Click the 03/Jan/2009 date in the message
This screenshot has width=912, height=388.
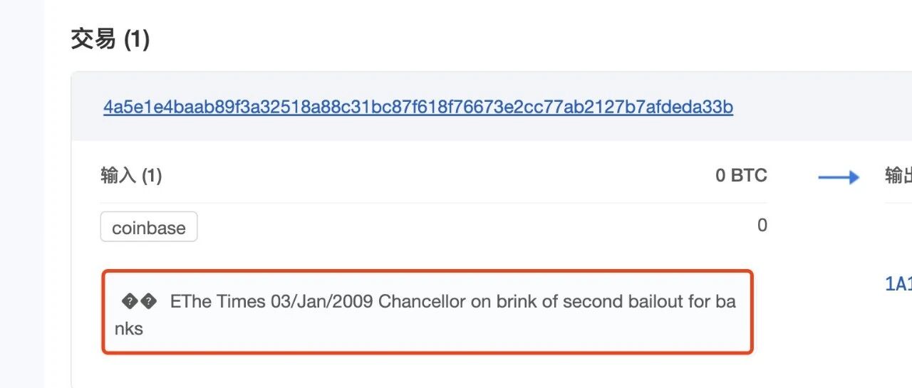(322, 302)
